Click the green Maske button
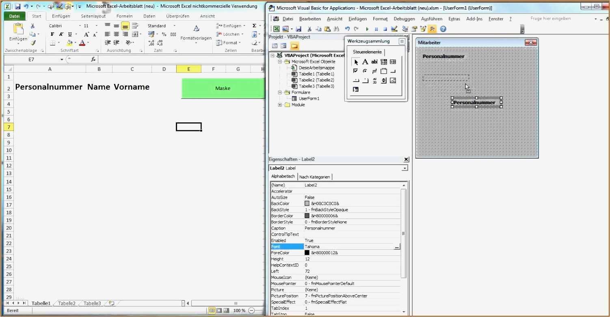Viewport: 610px width, 317px height. pyautogui.click(x=223, y=88)
